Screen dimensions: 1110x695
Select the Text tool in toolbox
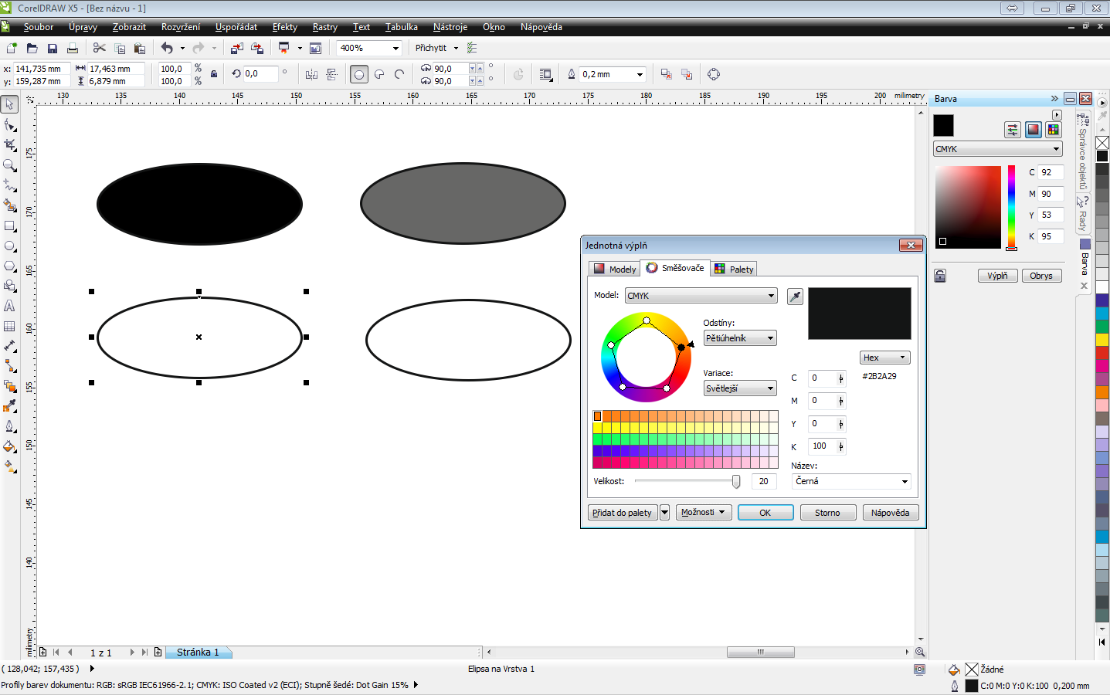pyautogui.click(x=10, y=306)
